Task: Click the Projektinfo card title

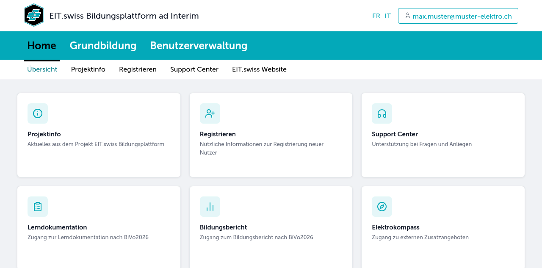Action: pyautogui.click(x=44, y=134)
